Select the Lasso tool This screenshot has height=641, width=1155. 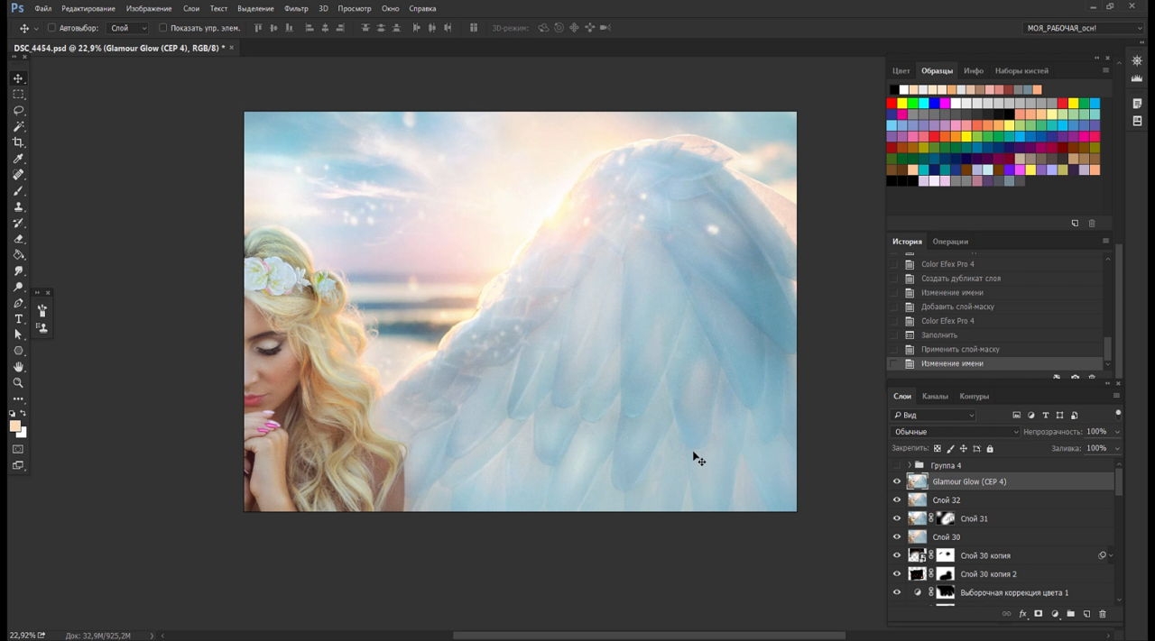click(18, 111)
